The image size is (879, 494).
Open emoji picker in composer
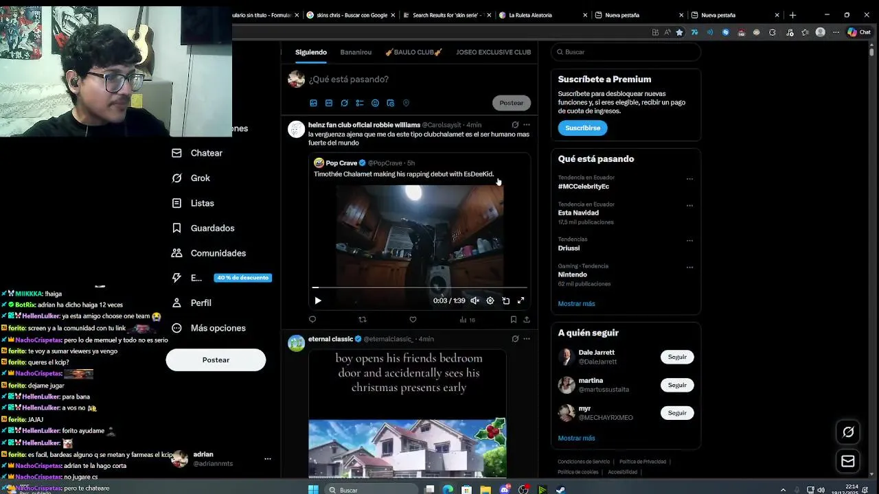(375, 103)
